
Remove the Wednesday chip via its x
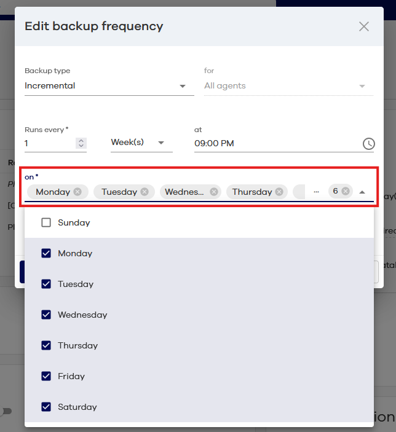214,192
